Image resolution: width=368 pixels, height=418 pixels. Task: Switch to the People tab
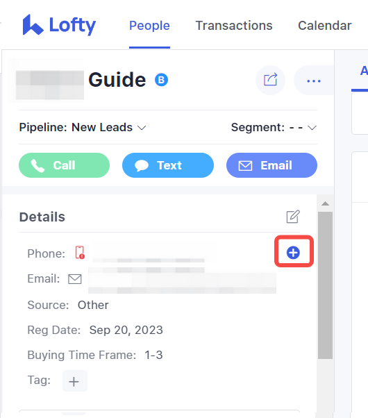click(149, 26)
